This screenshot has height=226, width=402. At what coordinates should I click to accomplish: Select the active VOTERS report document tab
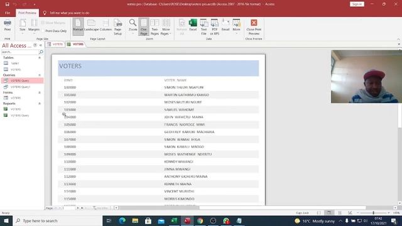point(75,44)
